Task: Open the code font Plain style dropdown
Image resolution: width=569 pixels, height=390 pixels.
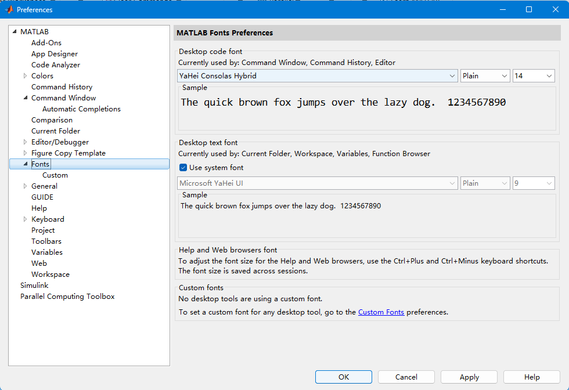Action: tap(485, 76)
